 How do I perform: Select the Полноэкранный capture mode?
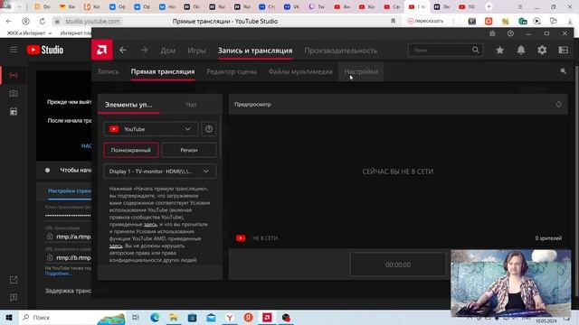(130, 150)
